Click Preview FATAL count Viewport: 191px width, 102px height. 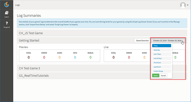tap(29, 57)
